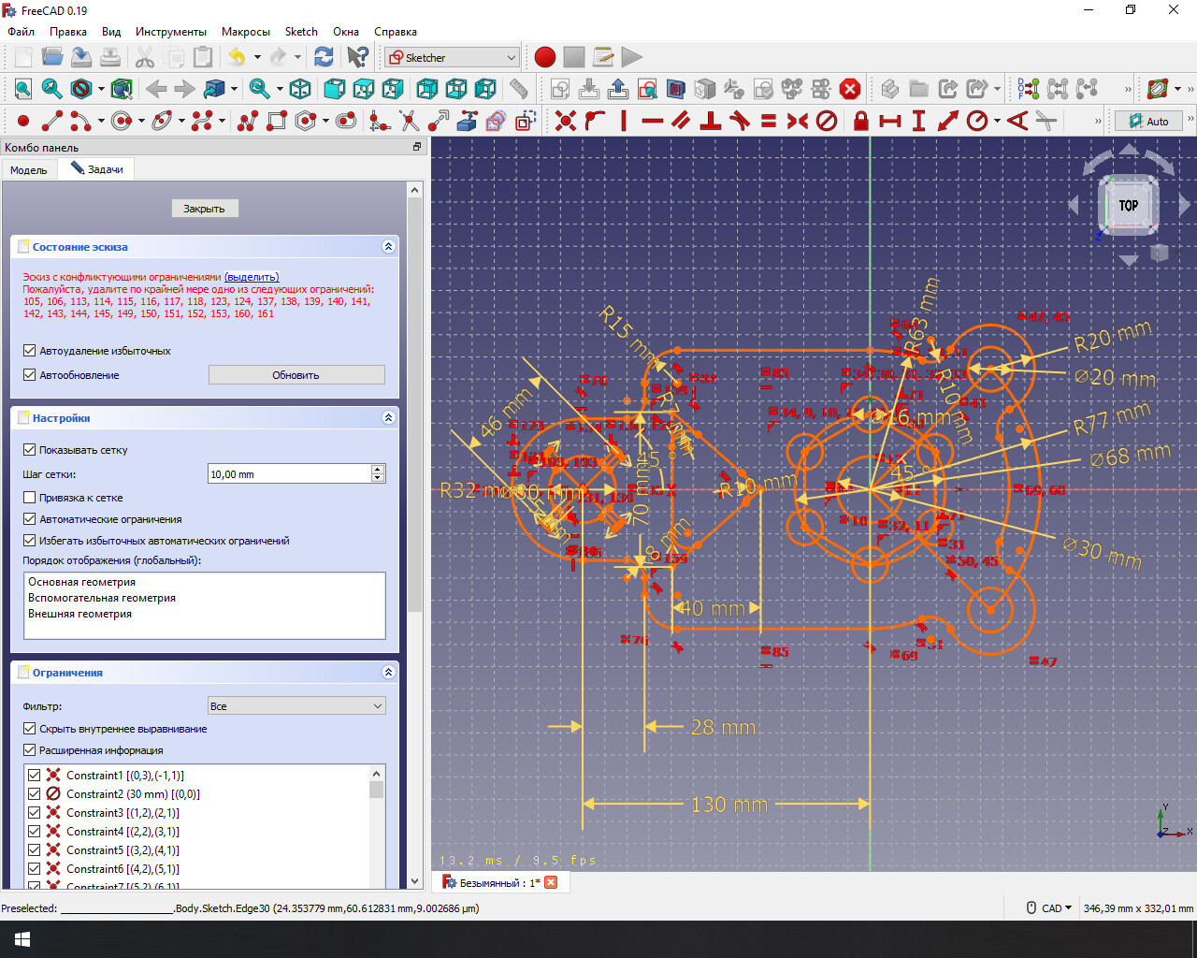1197x958 pixels.
Task: Click the Fit all view icon
Action: tap(23, 89)
